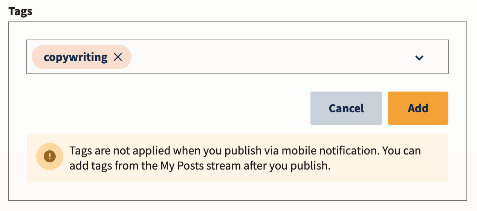
Task: Select the copywriting tag chip label
Action: (75, 57)
